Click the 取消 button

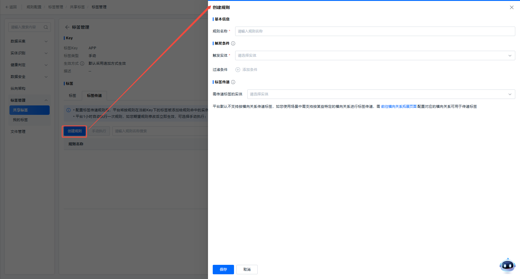(x=247, y=270)
